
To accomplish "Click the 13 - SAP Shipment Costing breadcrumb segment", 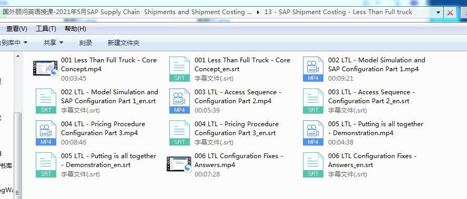I will (x=338, y=12).
